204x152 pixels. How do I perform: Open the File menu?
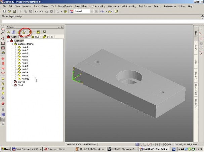pyautogui.click(x=5, y=6)
